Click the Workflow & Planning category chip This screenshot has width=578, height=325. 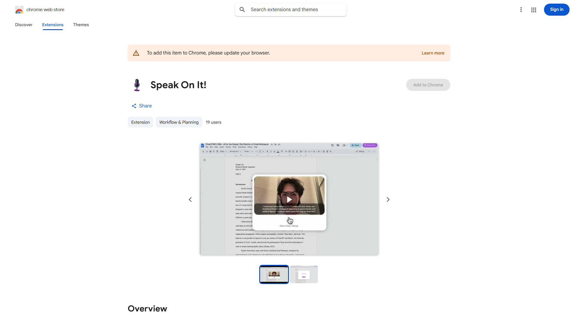pyautogui.click(x=179, y=122)
